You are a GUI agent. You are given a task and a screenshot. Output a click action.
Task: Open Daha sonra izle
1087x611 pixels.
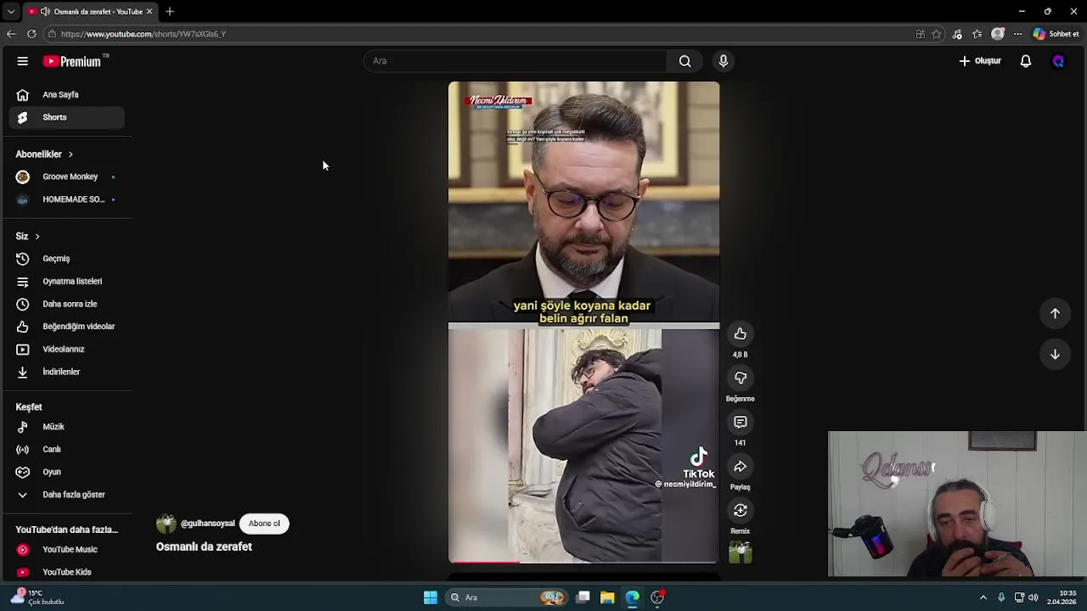(x=66, y=304)
